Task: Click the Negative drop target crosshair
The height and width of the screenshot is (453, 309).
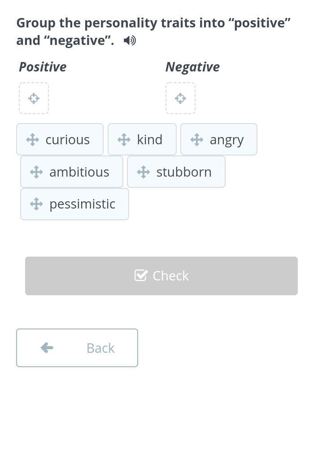Action: (180, 98)
